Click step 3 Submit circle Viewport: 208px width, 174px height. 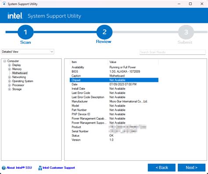(186, 32)
